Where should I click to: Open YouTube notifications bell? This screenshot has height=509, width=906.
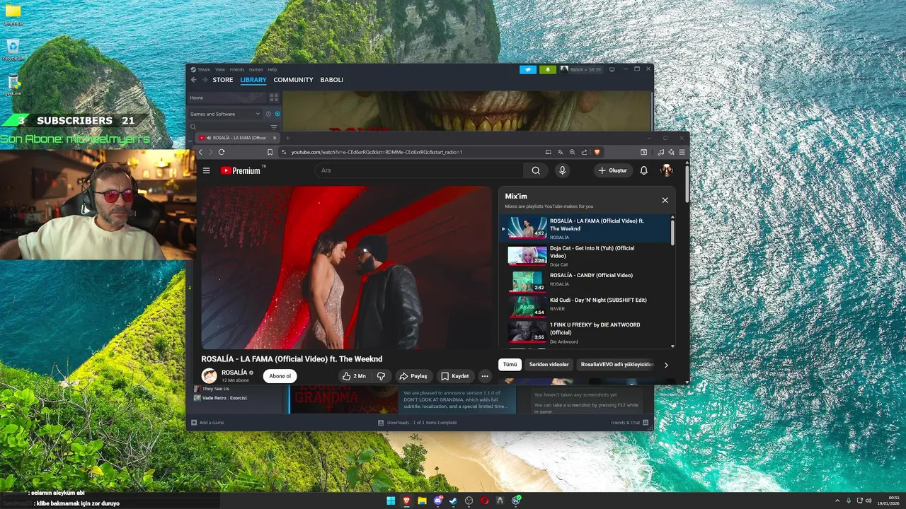(644, 170)
